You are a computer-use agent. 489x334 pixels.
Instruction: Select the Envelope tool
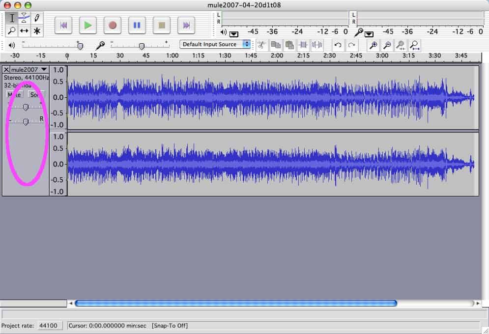pos(24,18)
